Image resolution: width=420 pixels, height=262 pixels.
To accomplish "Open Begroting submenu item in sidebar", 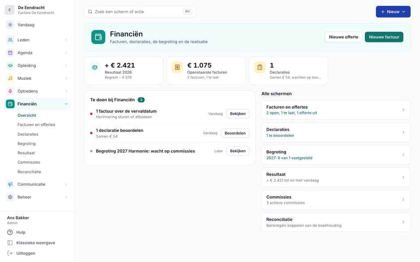I will (27, 144).
